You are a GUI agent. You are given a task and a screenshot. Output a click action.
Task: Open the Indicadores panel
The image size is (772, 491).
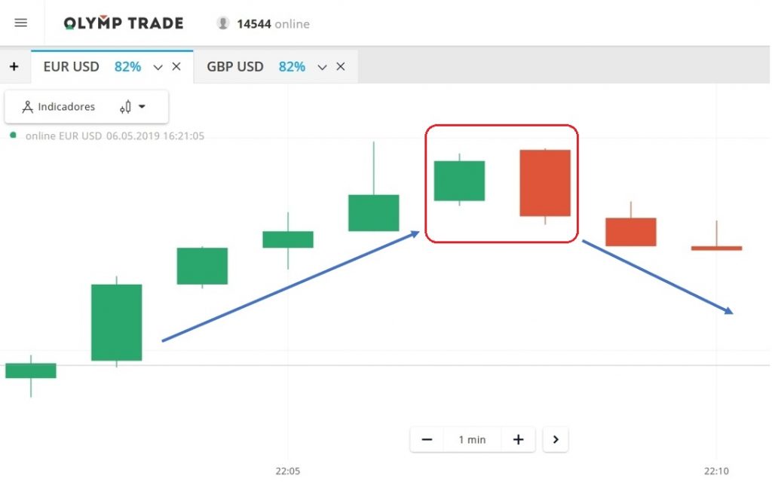tap(59, 107)
